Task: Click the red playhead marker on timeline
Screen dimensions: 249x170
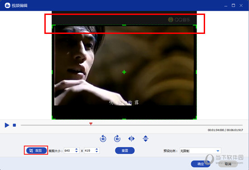Action: [x=91, y=124]
